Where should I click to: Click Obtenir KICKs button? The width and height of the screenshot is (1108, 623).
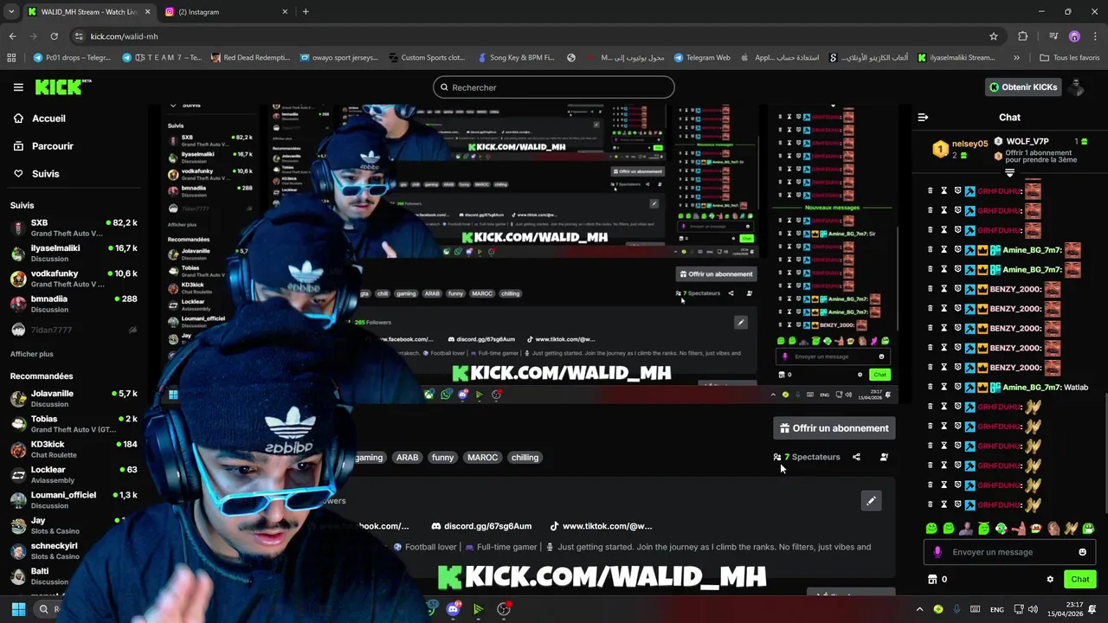(1023, 87)
